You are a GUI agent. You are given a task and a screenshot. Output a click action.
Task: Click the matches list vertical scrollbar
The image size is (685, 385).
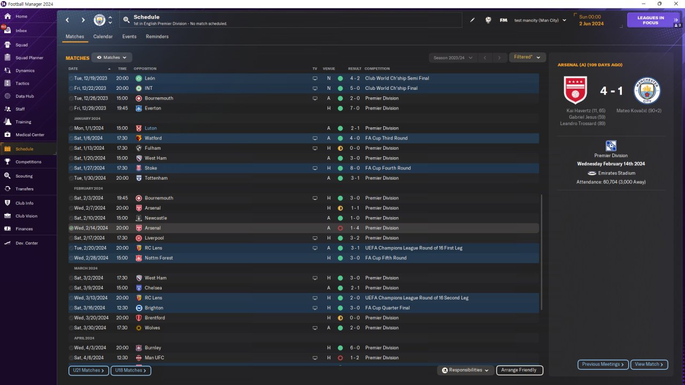[542, 251]
